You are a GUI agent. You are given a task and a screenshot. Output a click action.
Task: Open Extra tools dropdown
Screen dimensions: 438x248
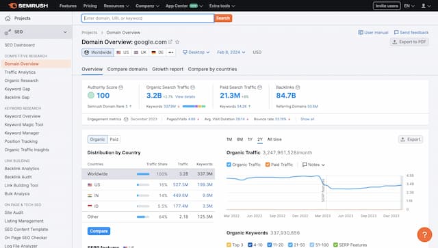click(x=222, y=5)
